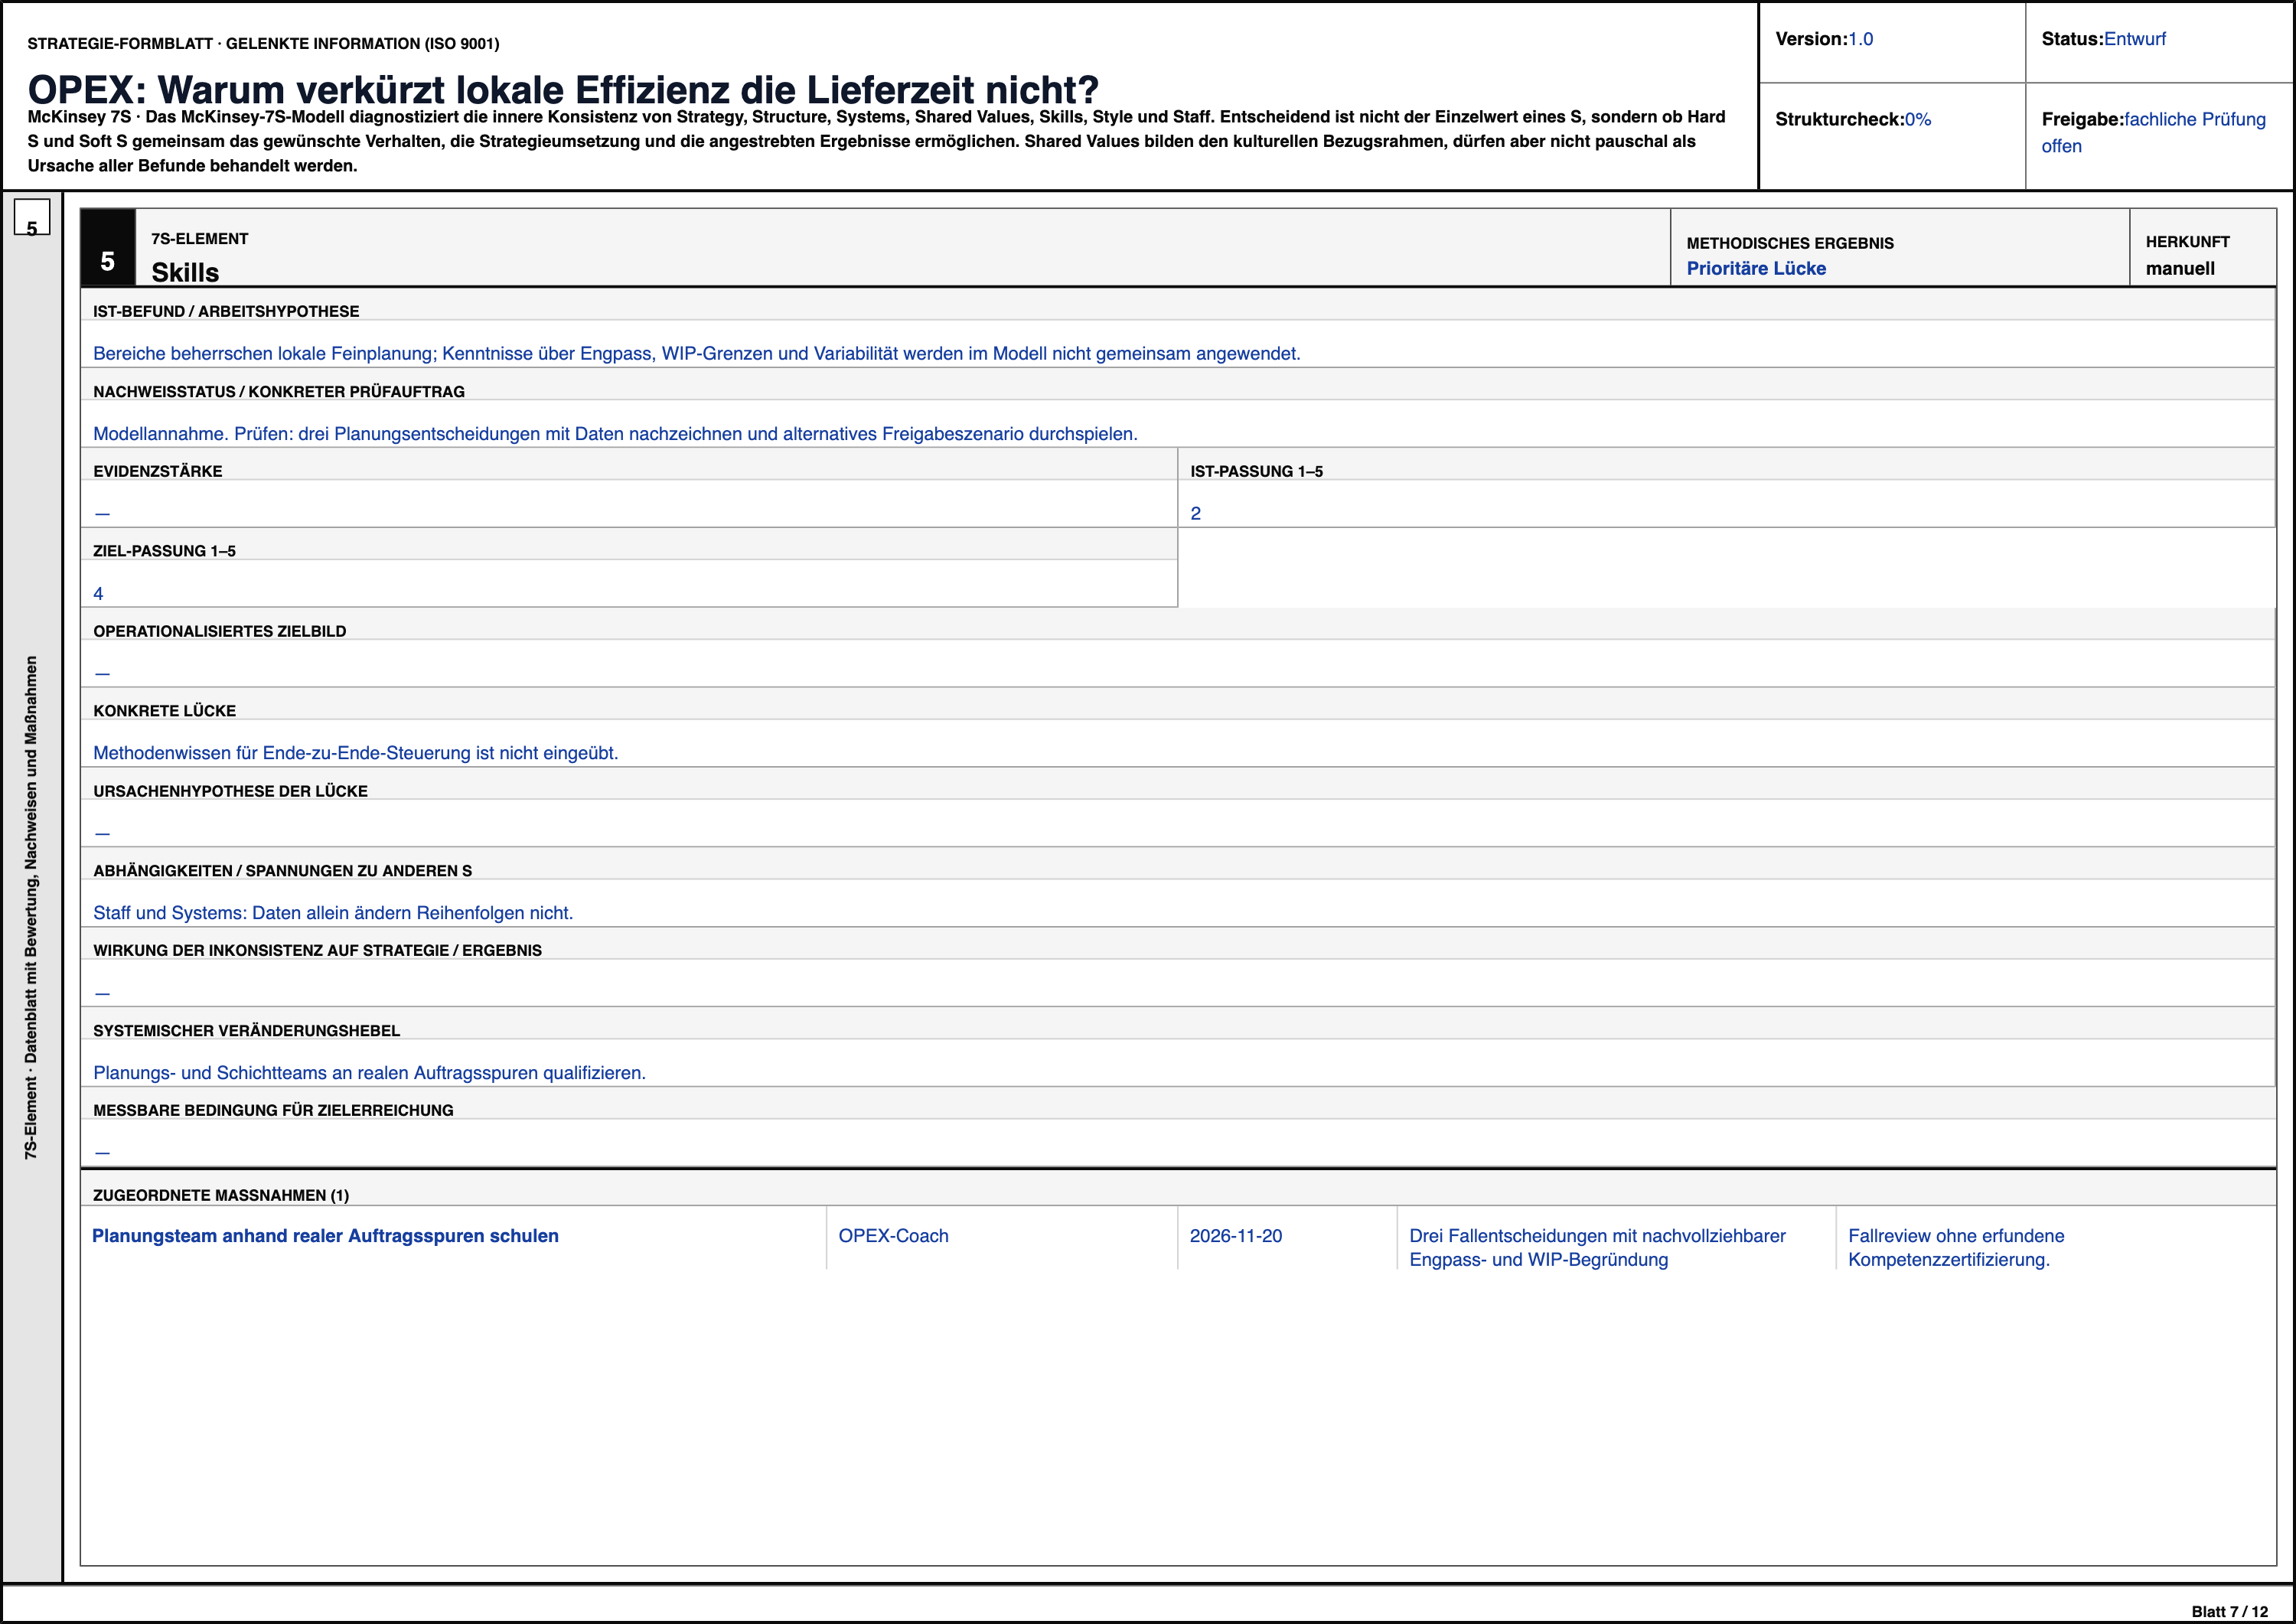The height and width of the screenshot is (1624, 2296).
Task: Click the 7S-Element name Skills
Action: [x=185, y=272]
